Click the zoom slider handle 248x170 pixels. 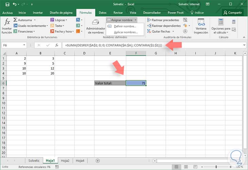pos(216,167)
